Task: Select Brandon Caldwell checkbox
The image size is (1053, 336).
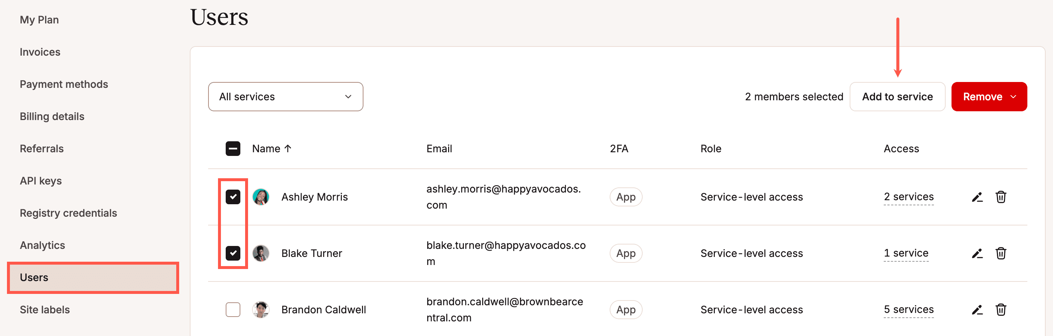Action: point(233,309)
